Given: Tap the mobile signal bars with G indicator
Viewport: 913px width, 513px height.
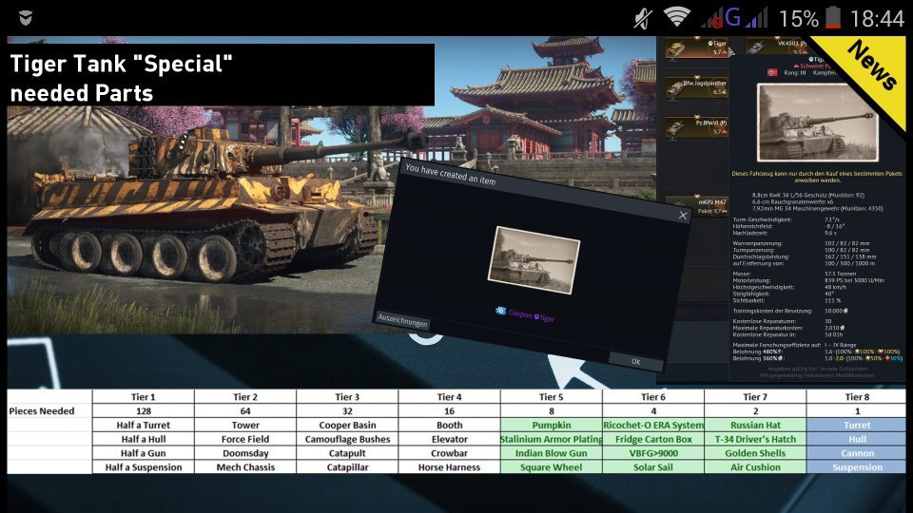Looking at the screenshot, I should (x=733, y=17).
